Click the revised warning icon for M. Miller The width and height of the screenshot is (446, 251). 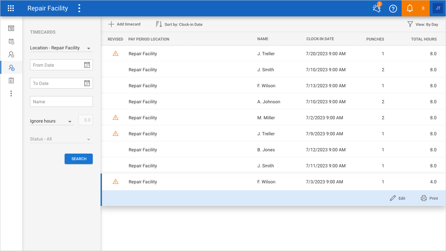click(115, 117)
